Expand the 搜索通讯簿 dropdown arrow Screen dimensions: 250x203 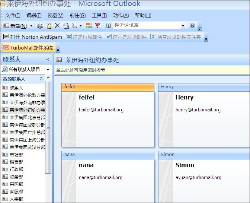pos(183,26)
